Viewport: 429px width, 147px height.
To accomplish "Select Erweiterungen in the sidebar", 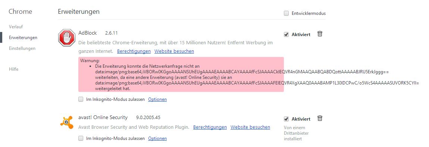I will click(x=23, y=37).
